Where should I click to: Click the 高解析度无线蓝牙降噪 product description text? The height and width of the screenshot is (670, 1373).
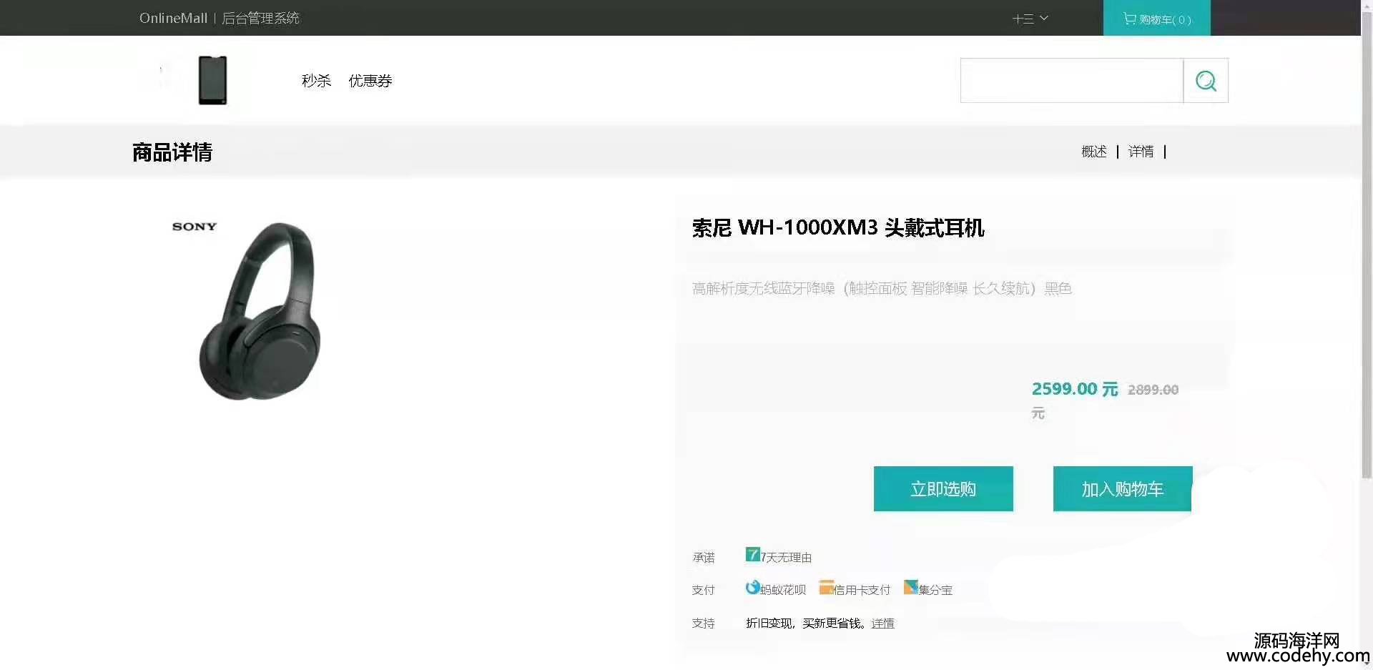pyautogui.click(x=882, y=288)
